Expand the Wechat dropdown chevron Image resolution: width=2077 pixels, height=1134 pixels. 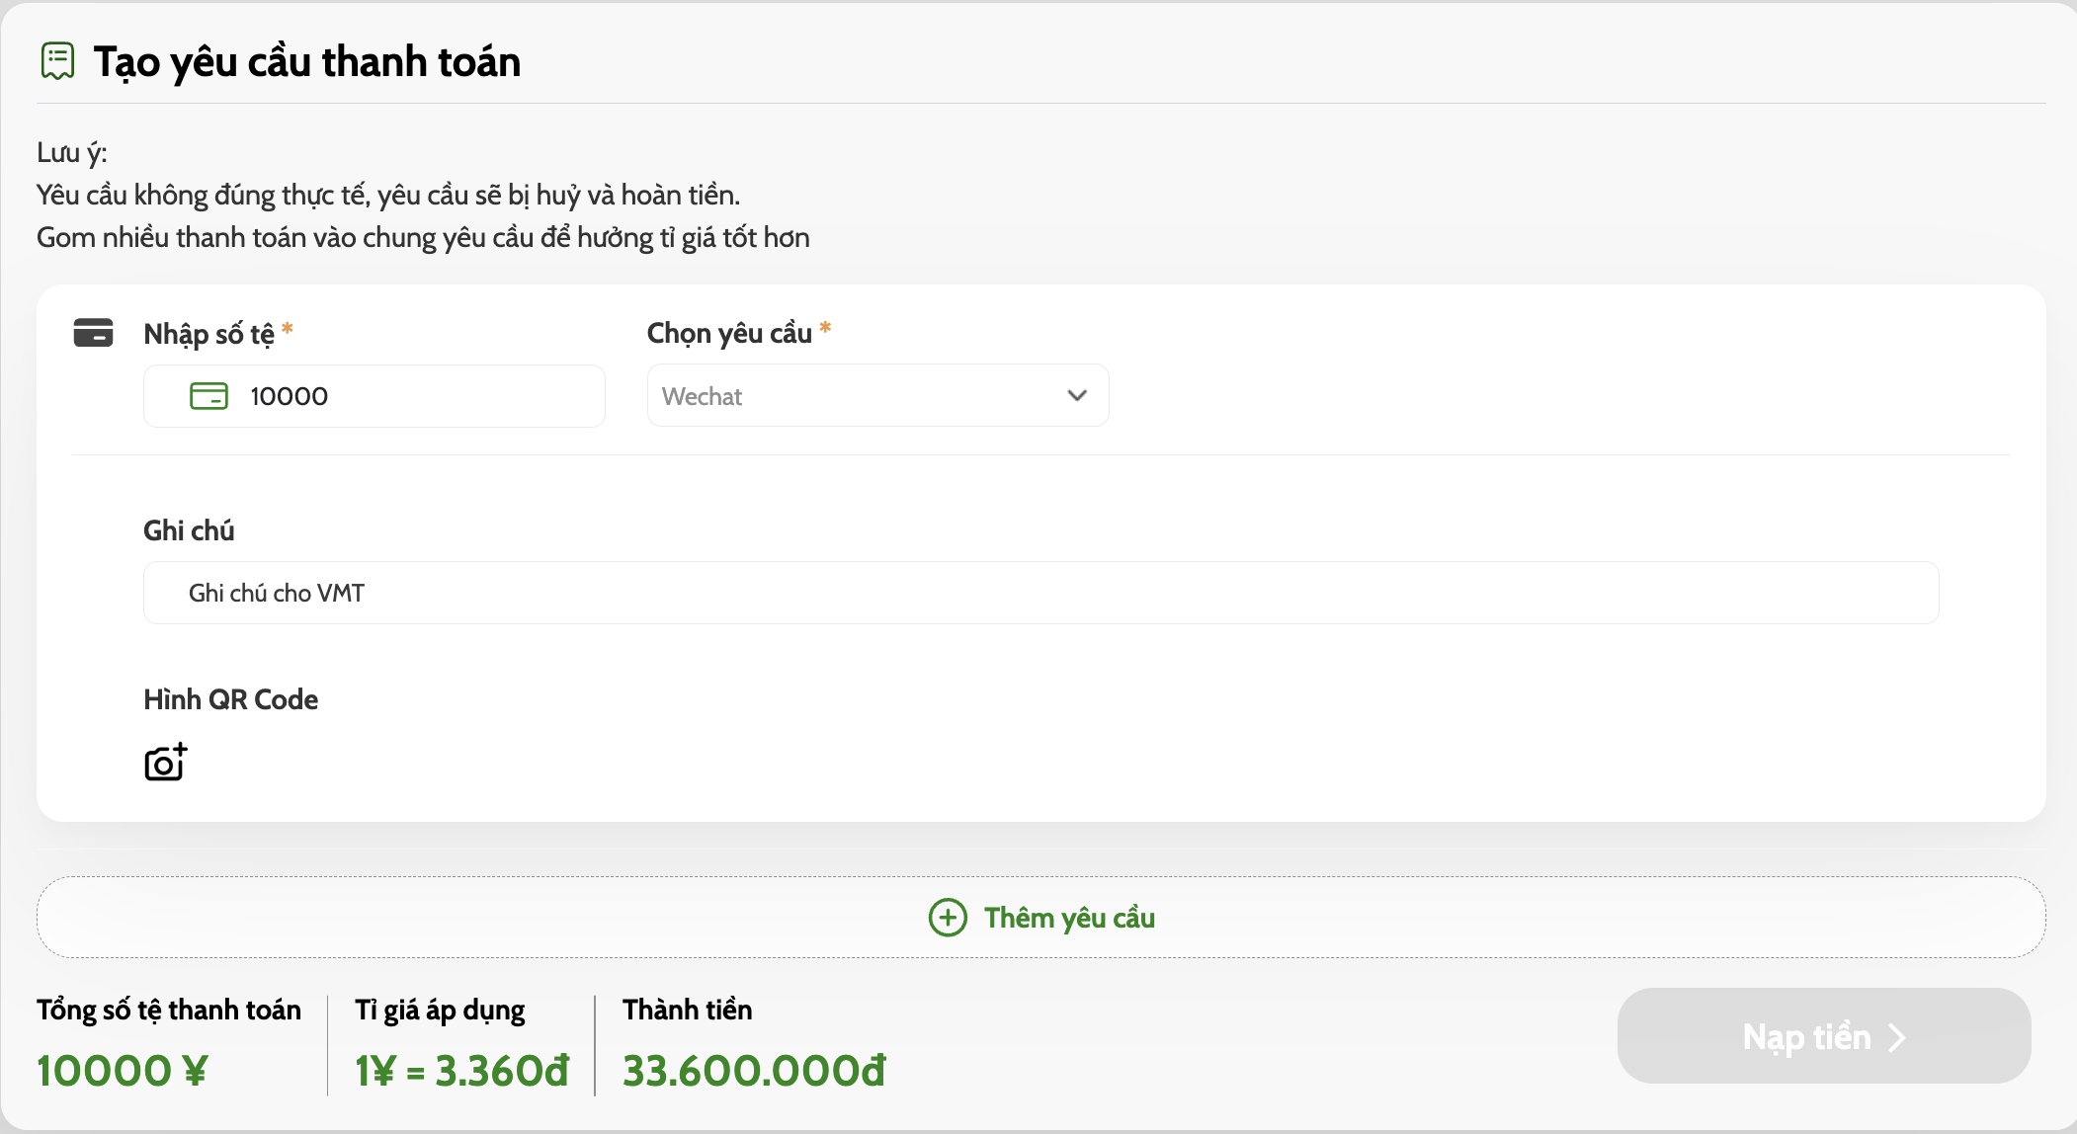pyautogui.click(x=1077, y=395)
